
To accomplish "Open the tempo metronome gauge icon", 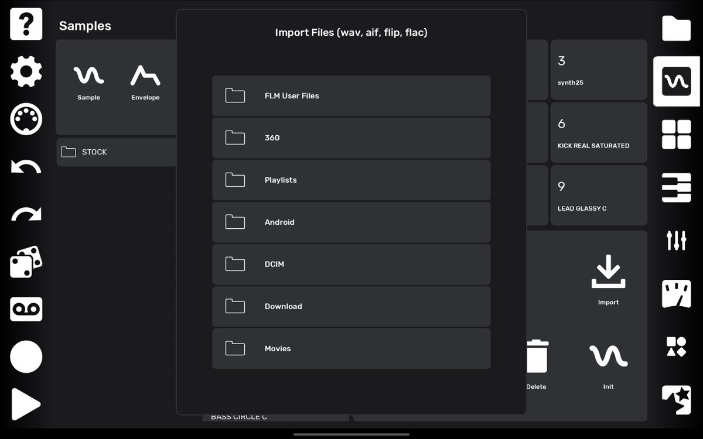I will pos(677,294).
